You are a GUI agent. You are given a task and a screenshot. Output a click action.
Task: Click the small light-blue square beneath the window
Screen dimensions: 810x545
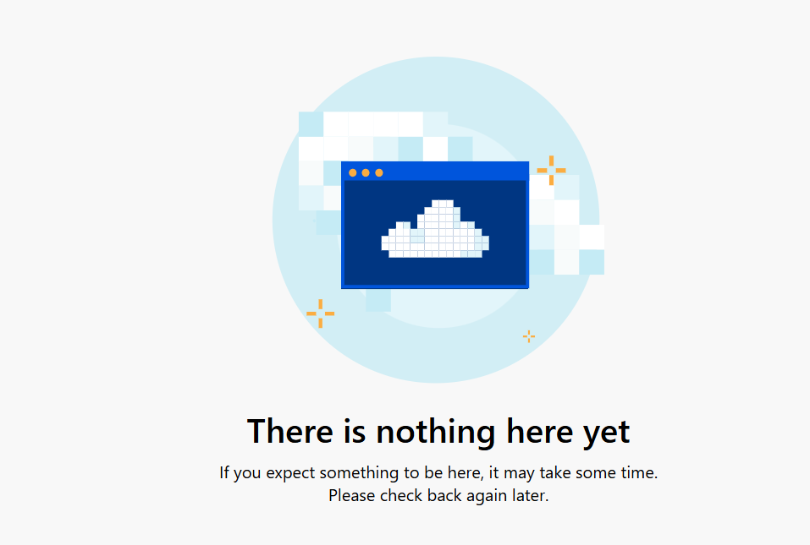click(x=378, y=300)
